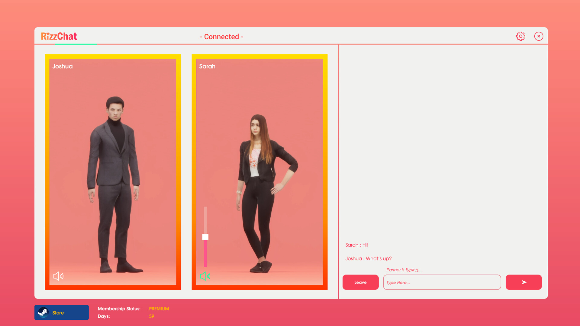
Task: Click the 'Sarah : Hi!' chat message
Action: (356, 245)
